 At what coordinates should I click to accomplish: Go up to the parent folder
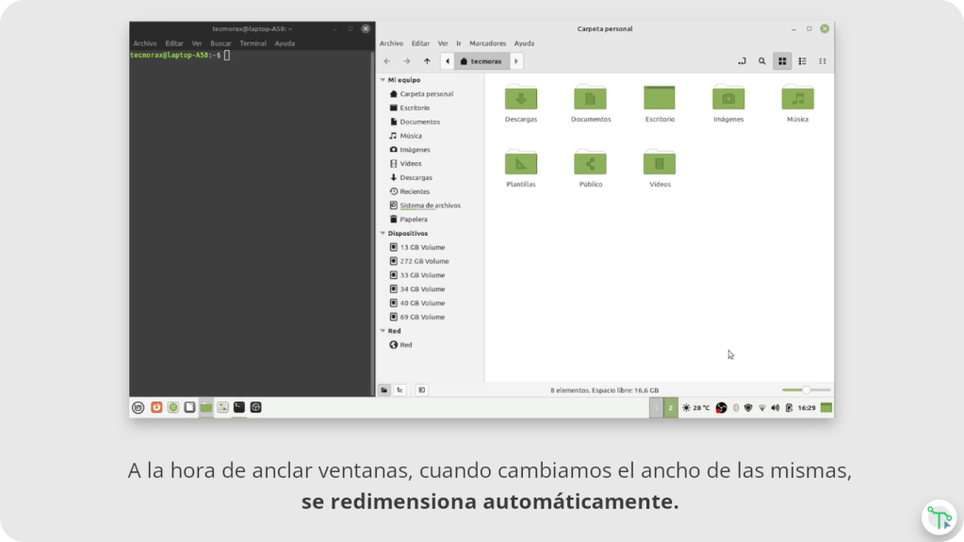(x=427, y=61)
